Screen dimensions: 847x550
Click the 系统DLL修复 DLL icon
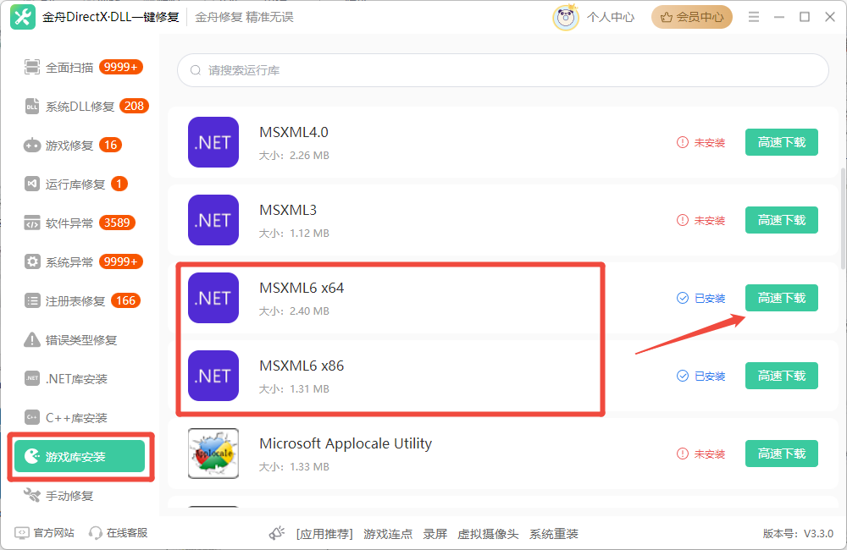click(32, 106)
